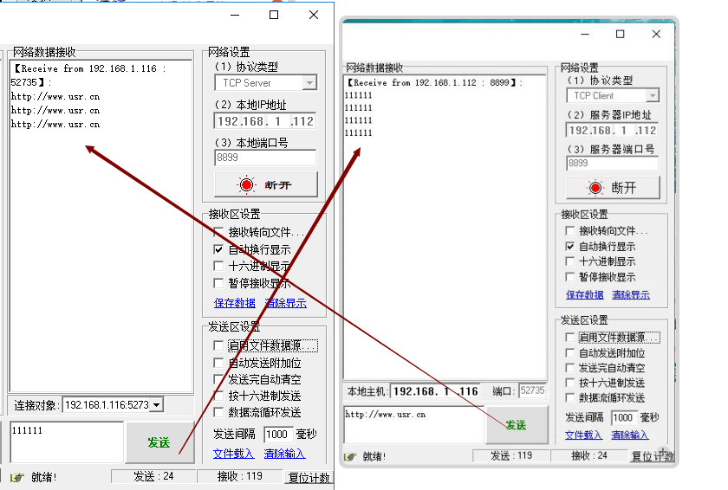Click the send interval field in client window

tap(624, 418)
